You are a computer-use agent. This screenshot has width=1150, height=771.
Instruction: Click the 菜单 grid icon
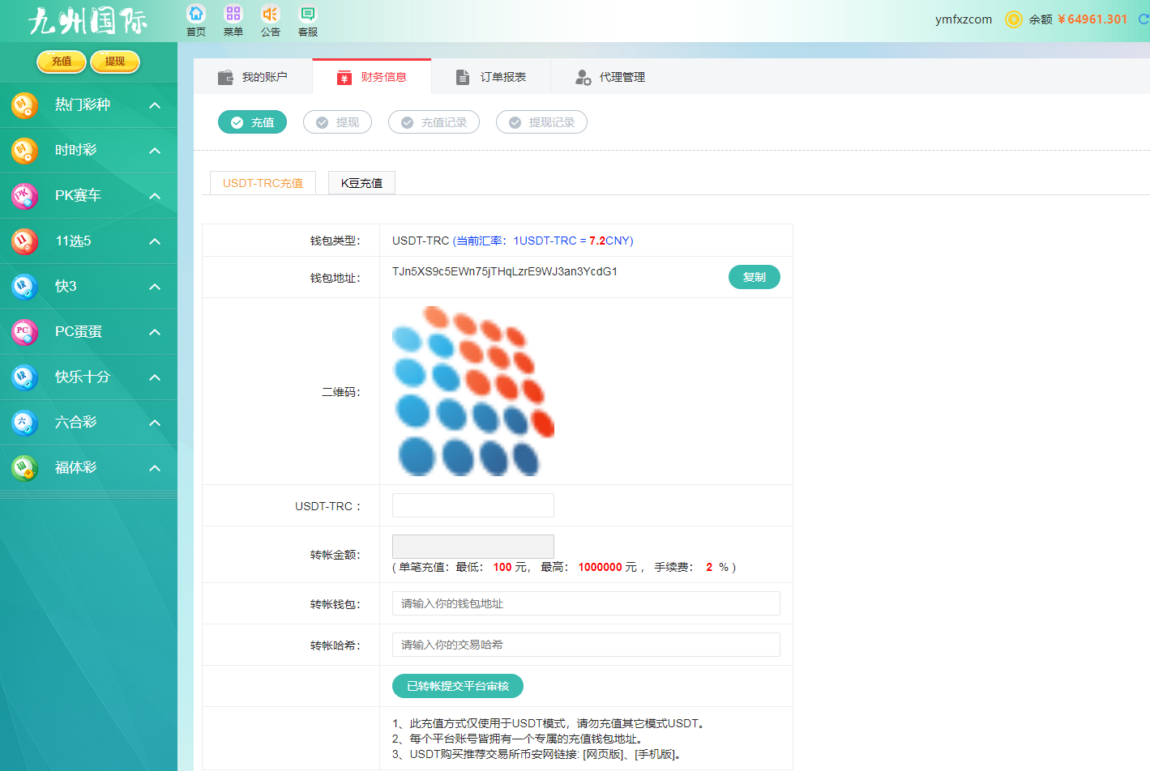pos(233,15)
